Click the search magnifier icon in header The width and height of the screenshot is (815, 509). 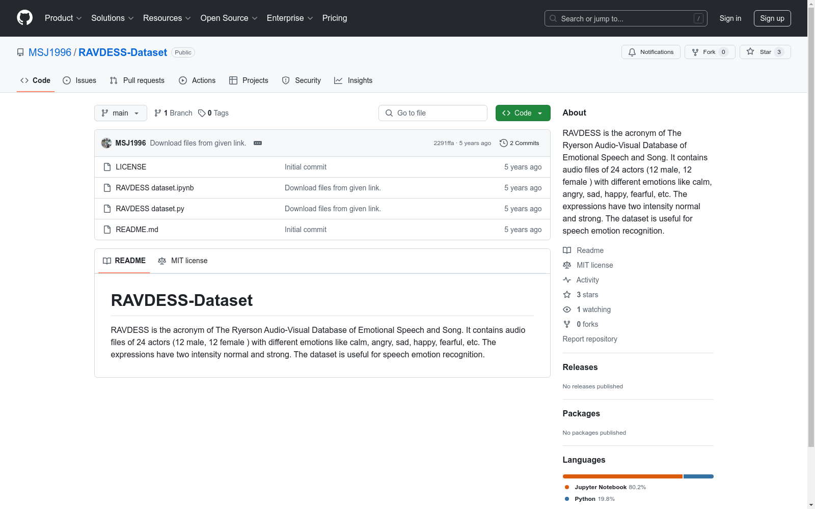[553, 18]
